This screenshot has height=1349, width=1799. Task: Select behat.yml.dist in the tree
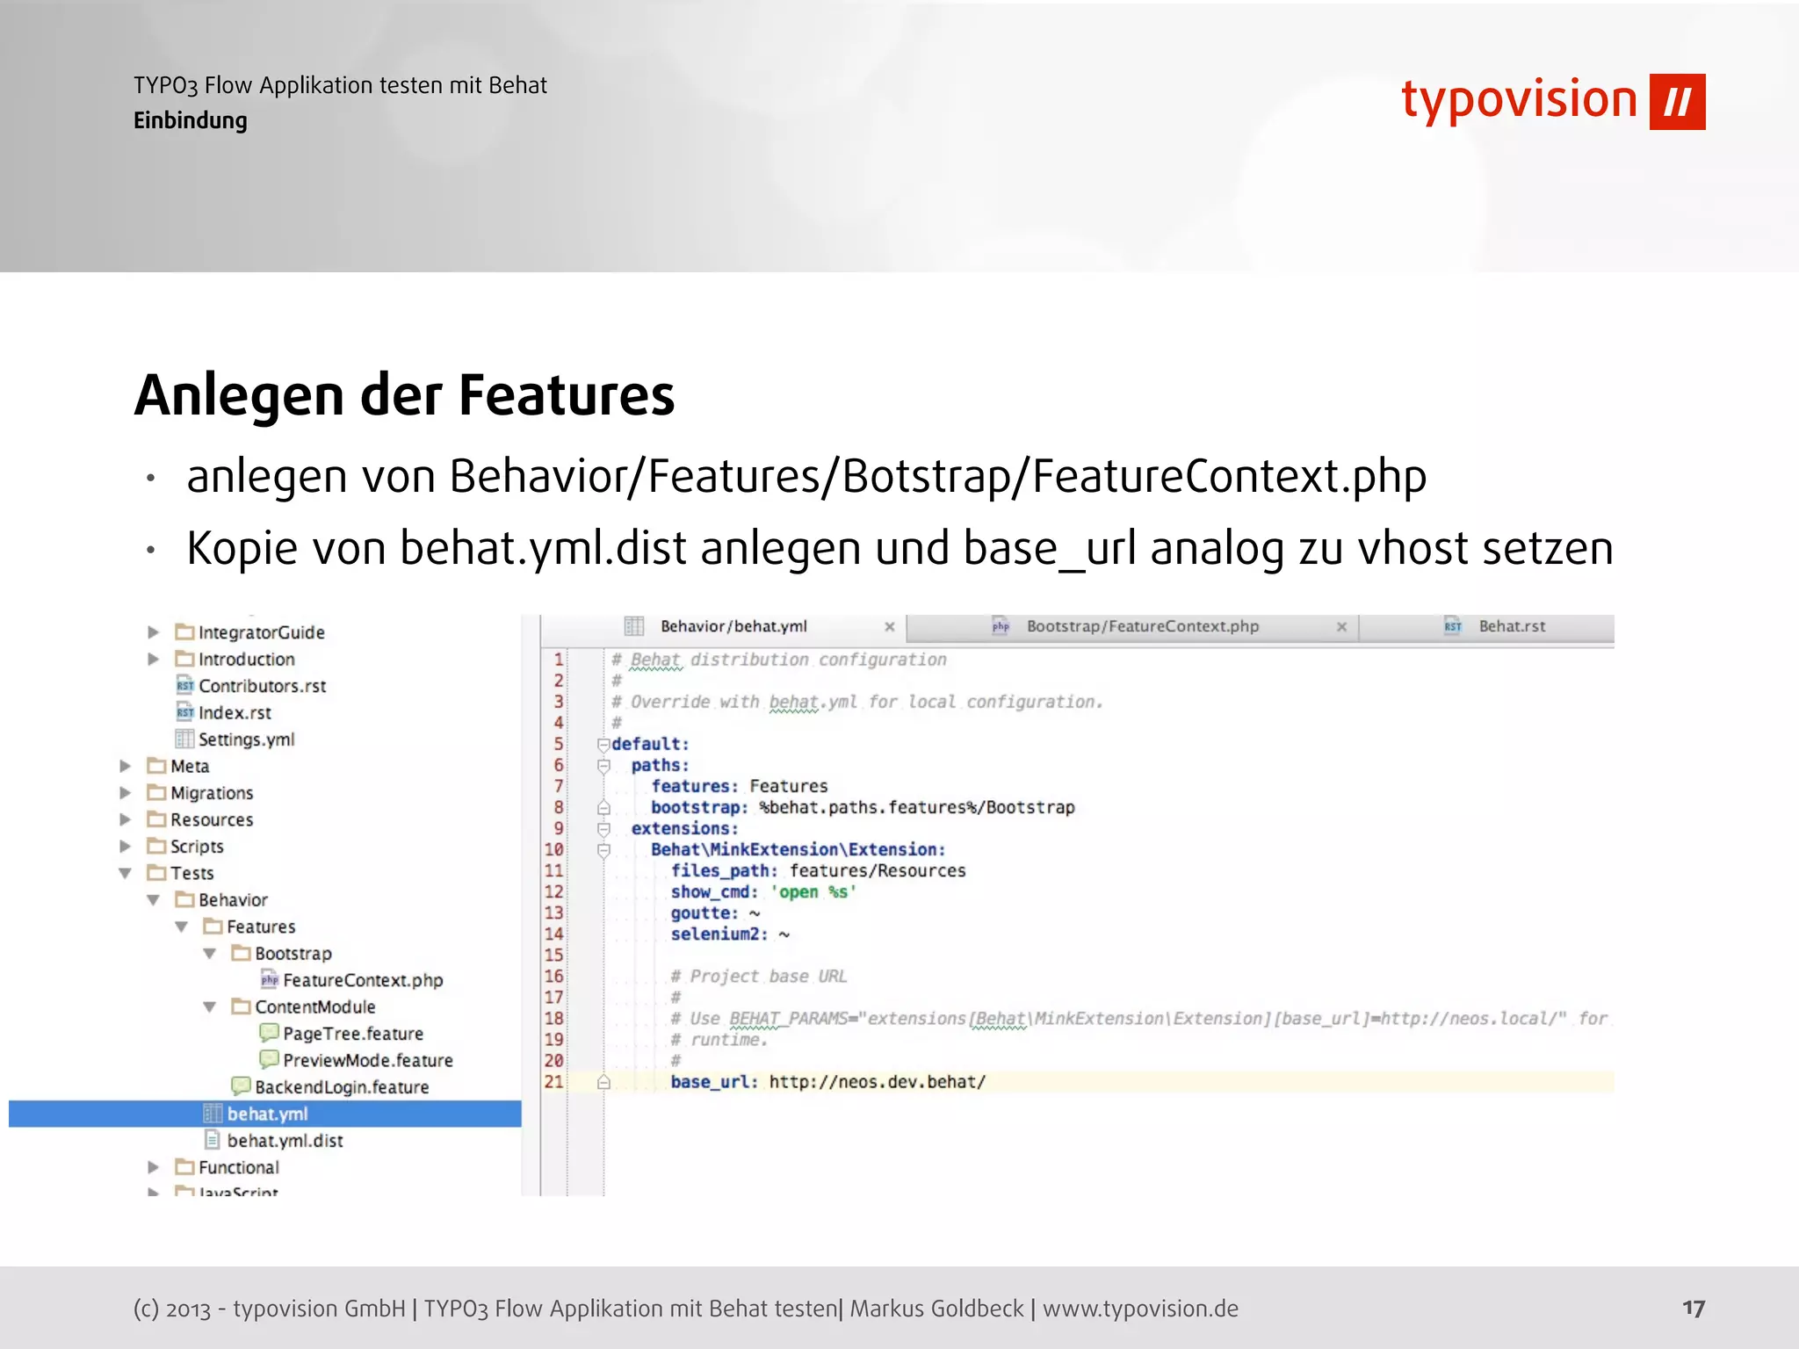coord(285,1141)
